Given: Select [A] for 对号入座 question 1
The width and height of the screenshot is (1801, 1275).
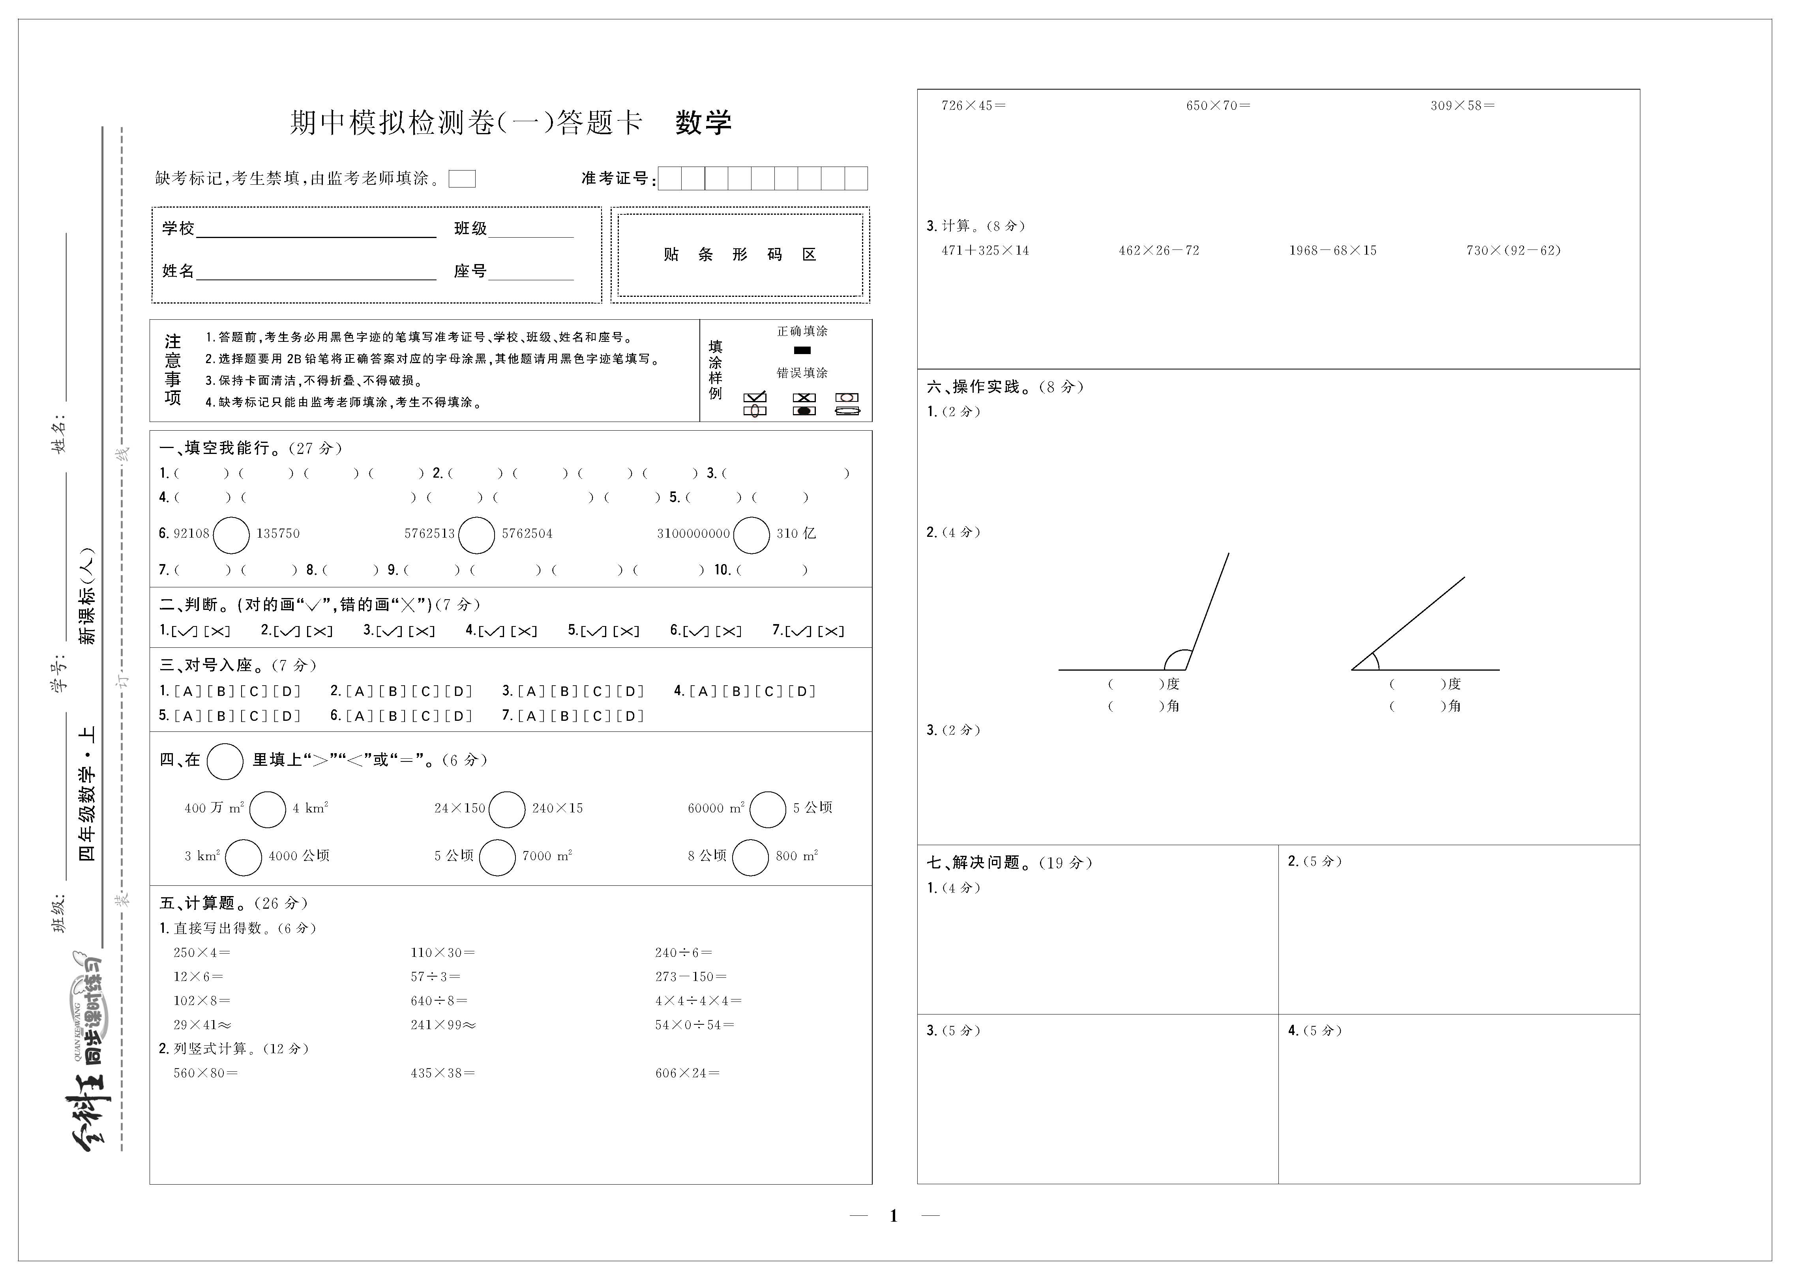Looking at the screenshot, I should click(x=188, y=692).
